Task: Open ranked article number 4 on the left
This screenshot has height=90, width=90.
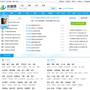Action: [10, 31]
